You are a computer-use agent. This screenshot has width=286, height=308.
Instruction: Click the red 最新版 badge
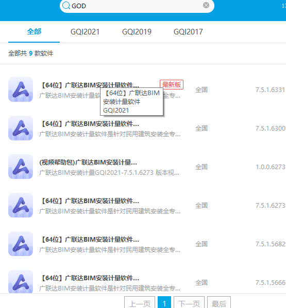tap(172, 85)
